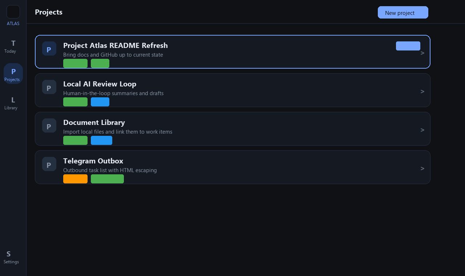Image resolution: width=465 pixels, height=276 pixels.
Task: Click the green tag under Document Library
Action: [x=75, y=141]
